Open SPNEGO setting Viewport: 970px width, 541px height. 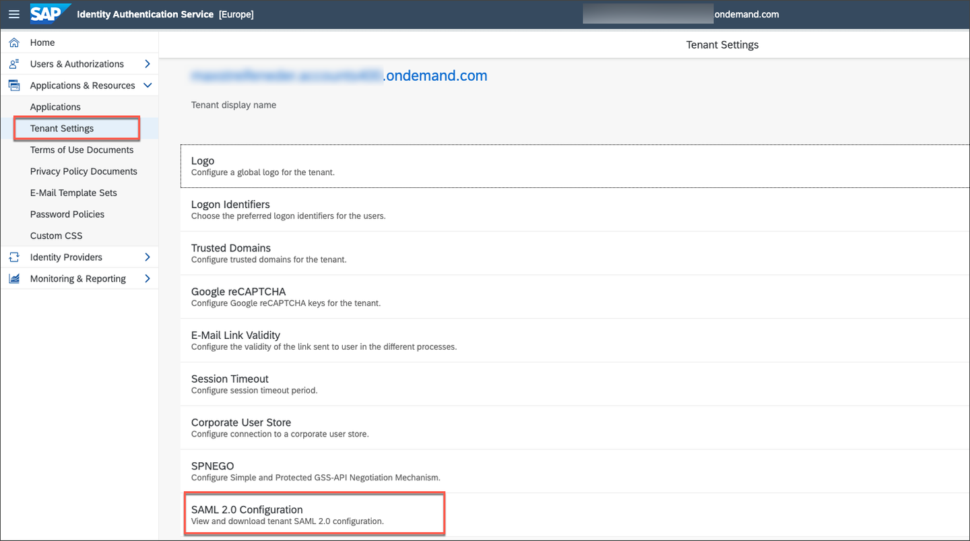(575, 471)
